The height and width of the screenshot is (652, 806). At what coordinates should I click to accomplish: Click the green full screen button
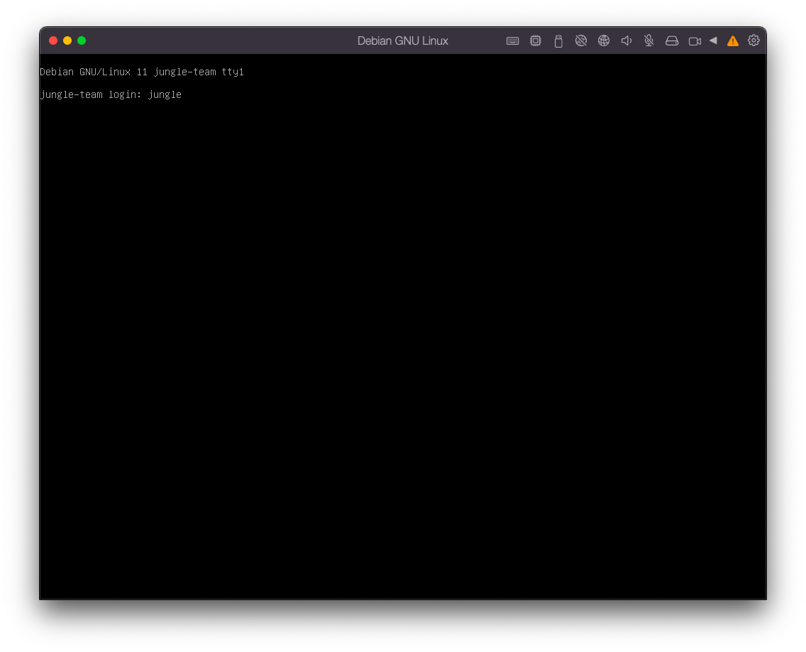(82, 40)
